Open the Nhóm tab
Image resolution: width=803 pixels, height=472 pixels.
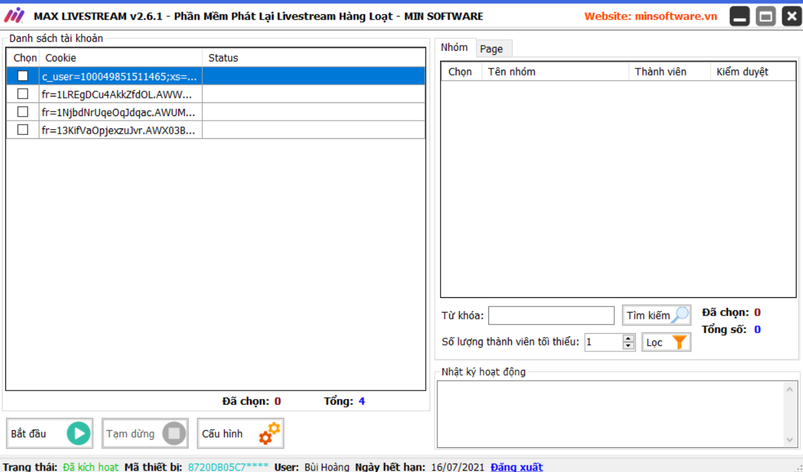[454, 48]
